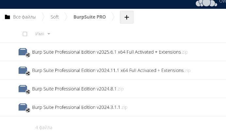The image size is (226, 134).
Task: Sort files by Имя column header
Action: [40, 34]
